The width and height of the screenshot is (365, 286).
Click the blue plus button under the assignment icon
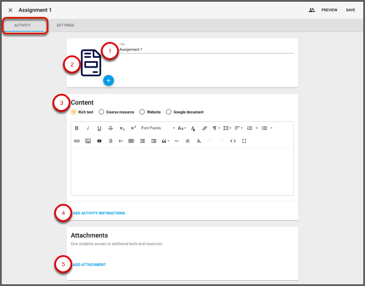click(108, 80)
